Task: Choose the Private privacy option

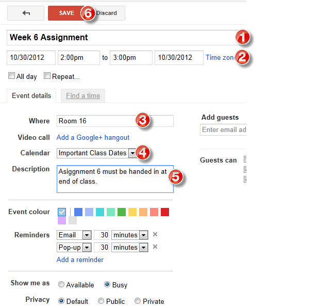Action: click(x=138, y=301)
